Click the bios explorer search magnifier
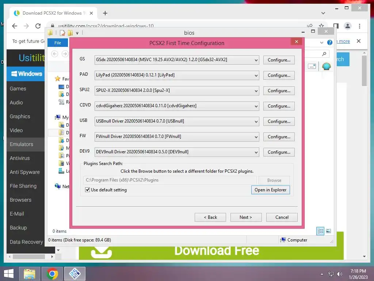This screenshot has width=374, height=281. pyautogui.click(x=324, y=54)
